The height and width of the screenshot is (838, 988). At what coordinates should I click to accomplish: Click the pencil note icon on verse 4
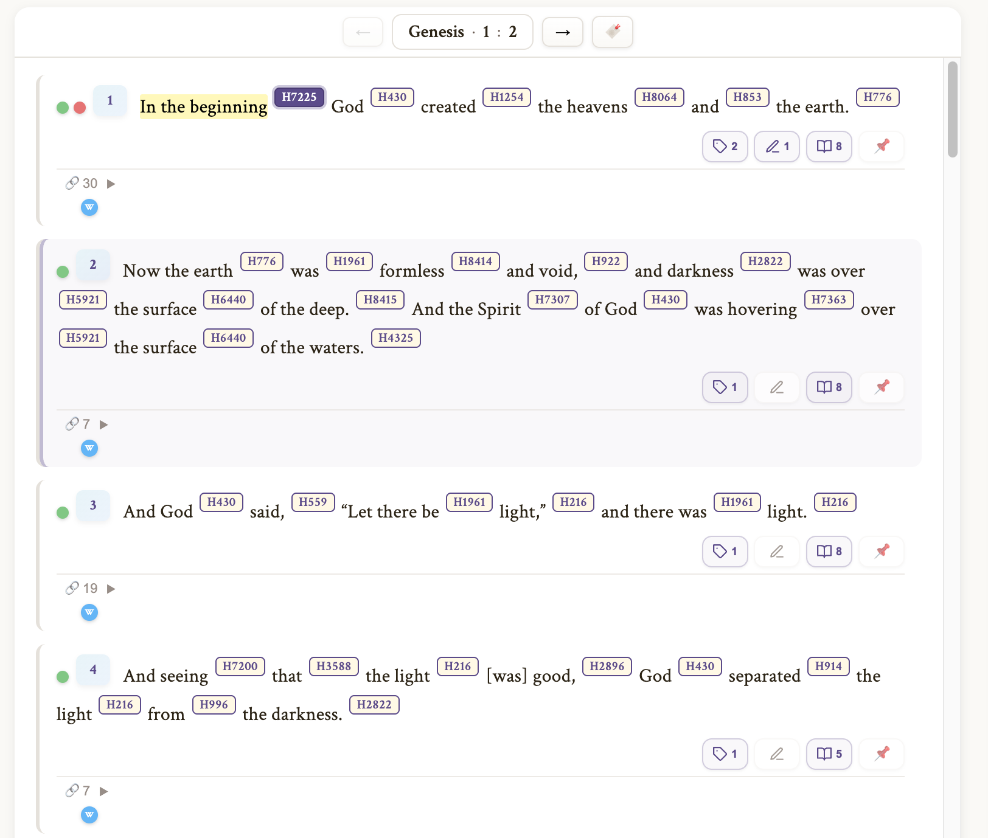[776, 754]
